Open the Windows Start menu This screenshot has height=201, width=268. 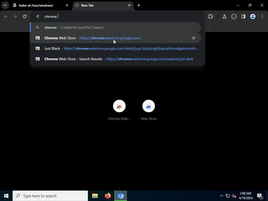tap(6, 196)
